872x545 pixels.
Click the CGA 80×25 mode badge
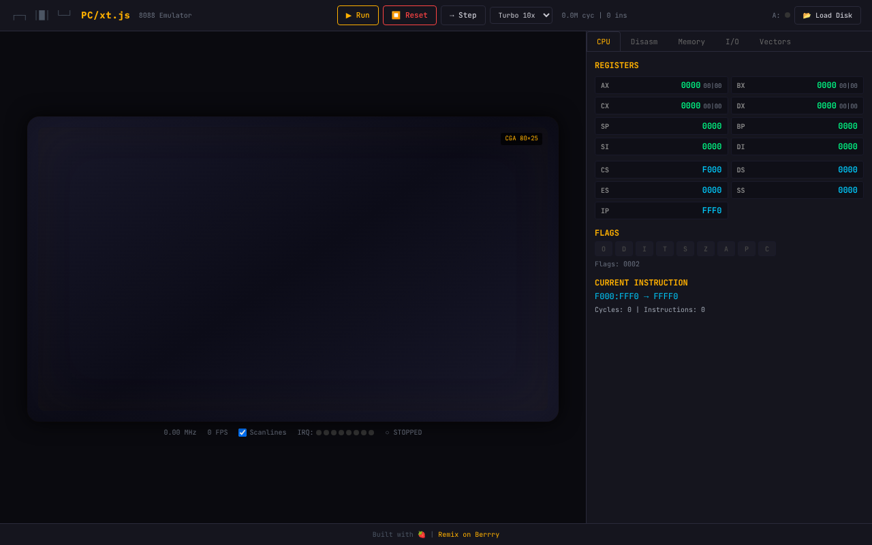point(522,139)
